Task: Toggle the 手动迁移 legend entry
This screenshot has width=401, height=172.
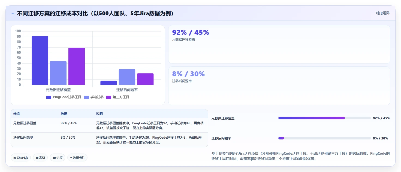Action: click(x=94, y=97)
